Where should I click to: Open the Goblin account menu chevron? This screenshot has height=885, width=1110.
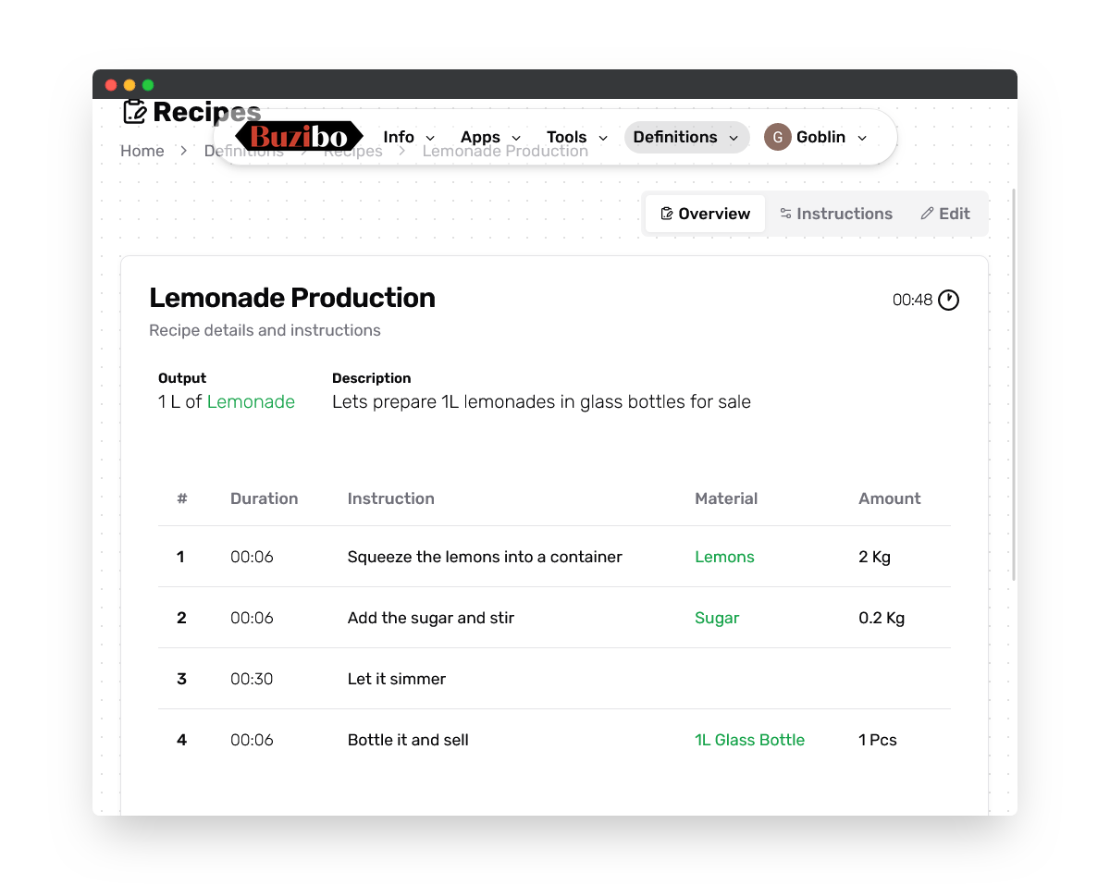(862, 138)
